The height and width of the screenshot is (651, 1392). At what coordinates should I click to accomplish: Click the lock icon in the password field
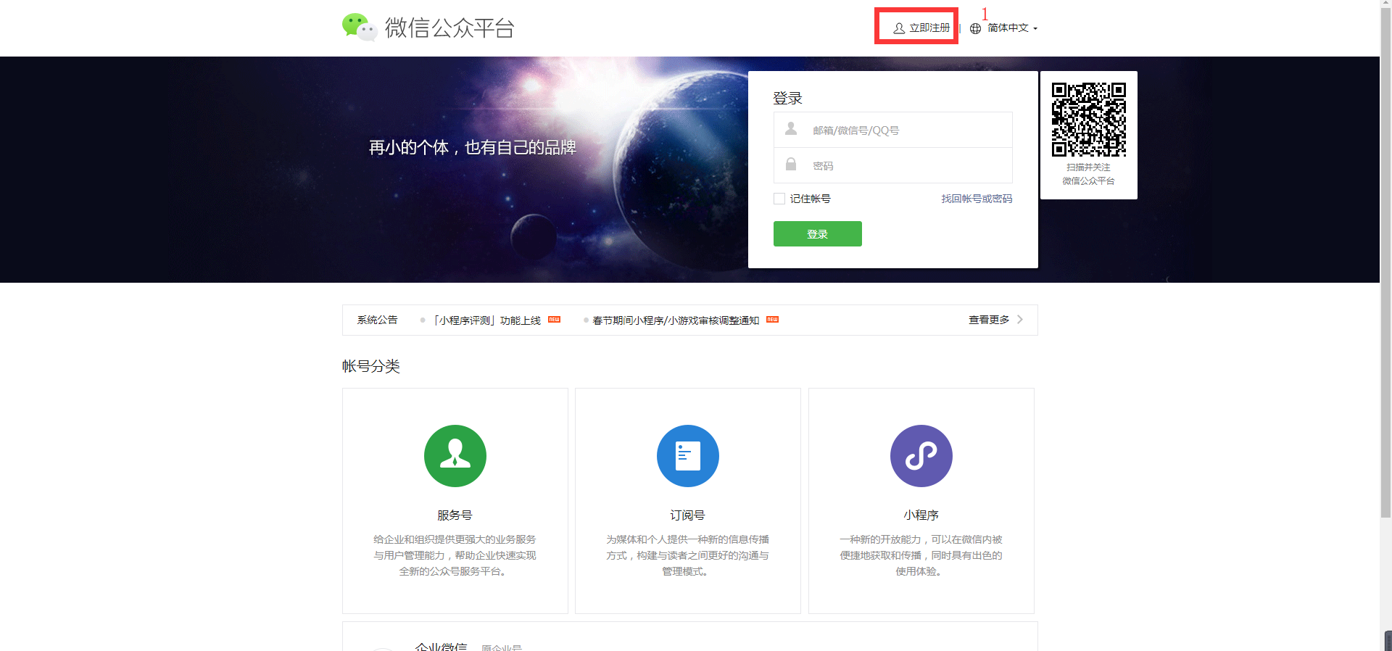pos(791,165)
